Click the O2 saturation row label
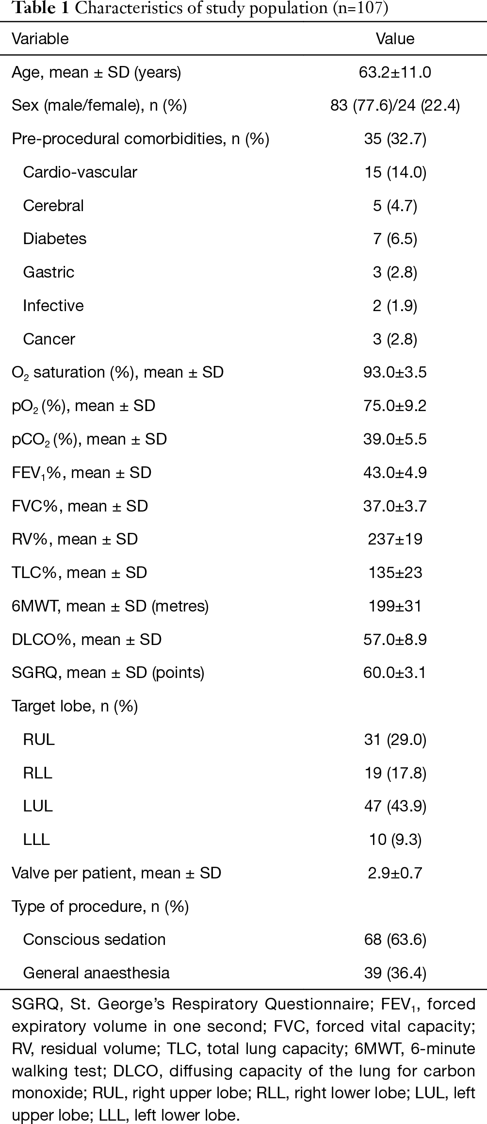This screenshot has height=1124, width=487. tap(118, 373)
